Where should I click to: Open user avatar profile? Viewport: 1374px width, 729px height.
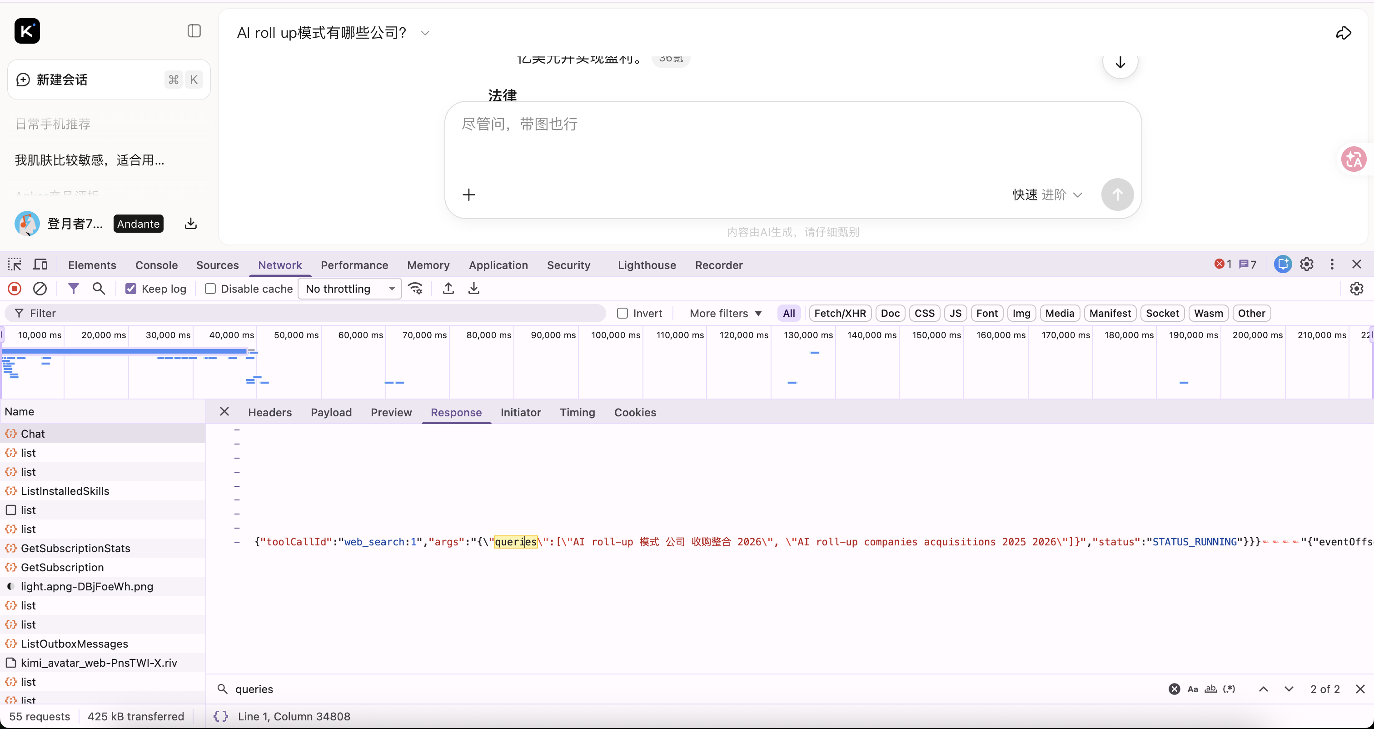click(27, 224)
